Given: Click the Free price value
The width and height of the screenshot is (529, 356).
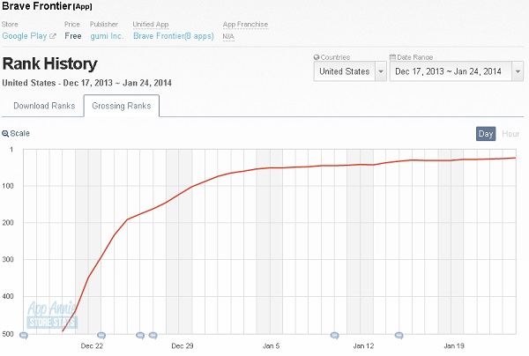Looking at the screenshot, I should coord(73,36).
